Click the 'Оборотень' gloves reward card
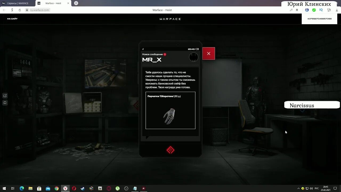Screen dimensions: 341x192 coord(170,110)
